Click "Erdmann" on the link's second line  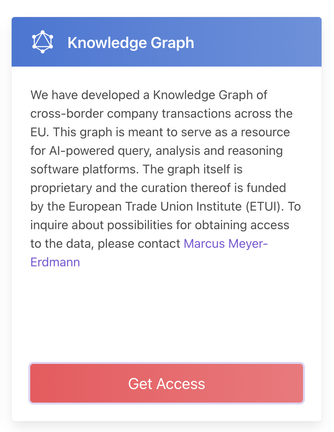(x=55, y=262)
